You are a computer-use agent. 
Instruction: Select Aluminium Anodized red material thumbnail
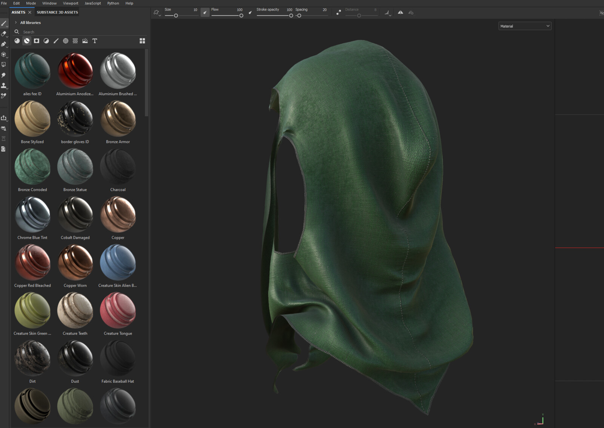click(x=75, y=71)
